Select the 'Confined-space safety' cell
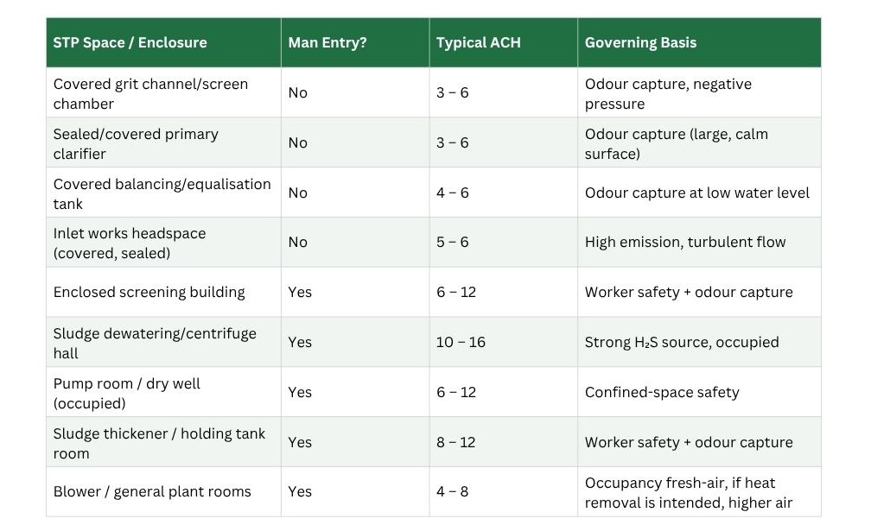 [x=699, y=392]
